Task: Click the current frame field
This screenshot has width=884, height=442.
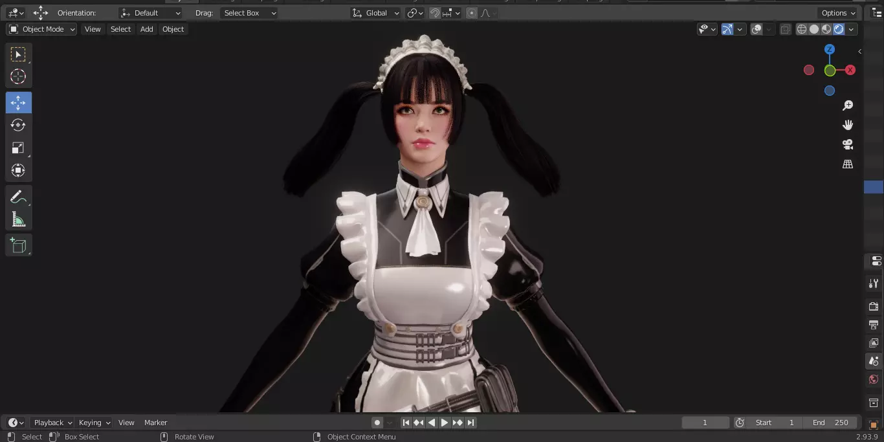Action: (705, 423)
